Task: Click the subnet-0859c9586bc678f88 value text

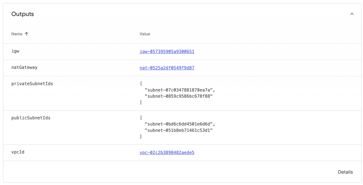Action: 178,96
